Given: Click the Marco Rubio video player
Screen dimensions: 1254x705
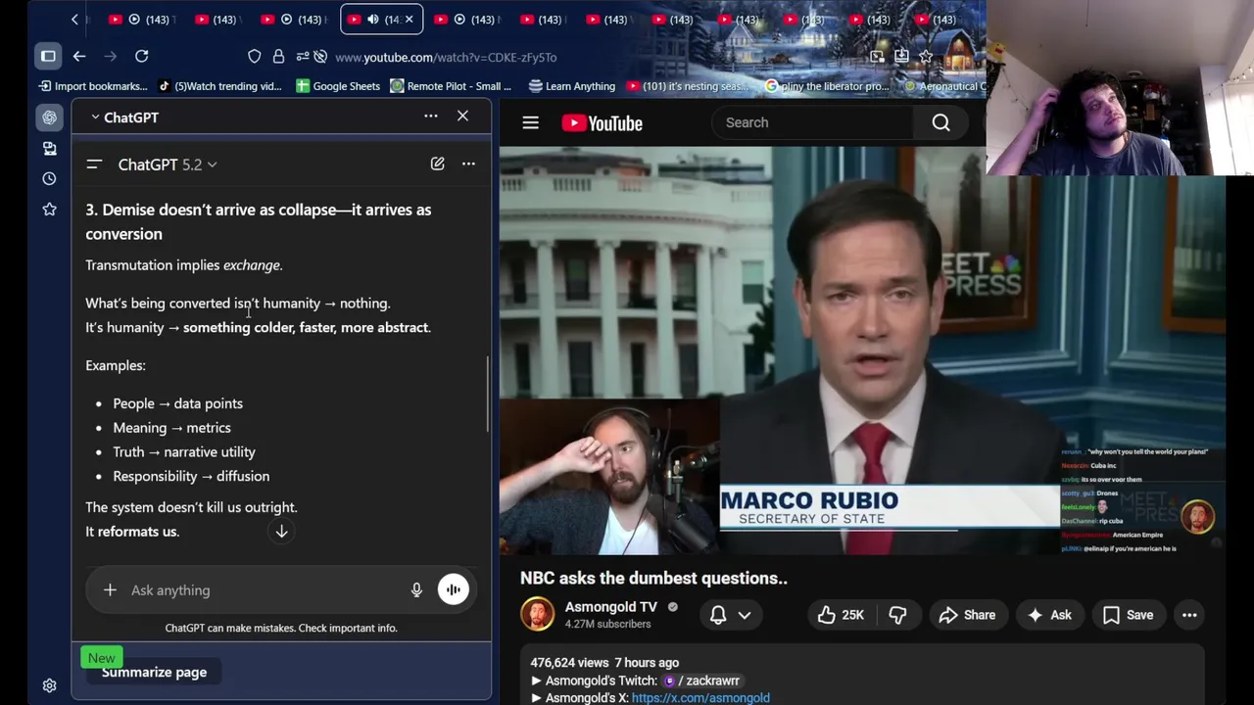Looking at the screenshot, I should (x=862, y=351).
